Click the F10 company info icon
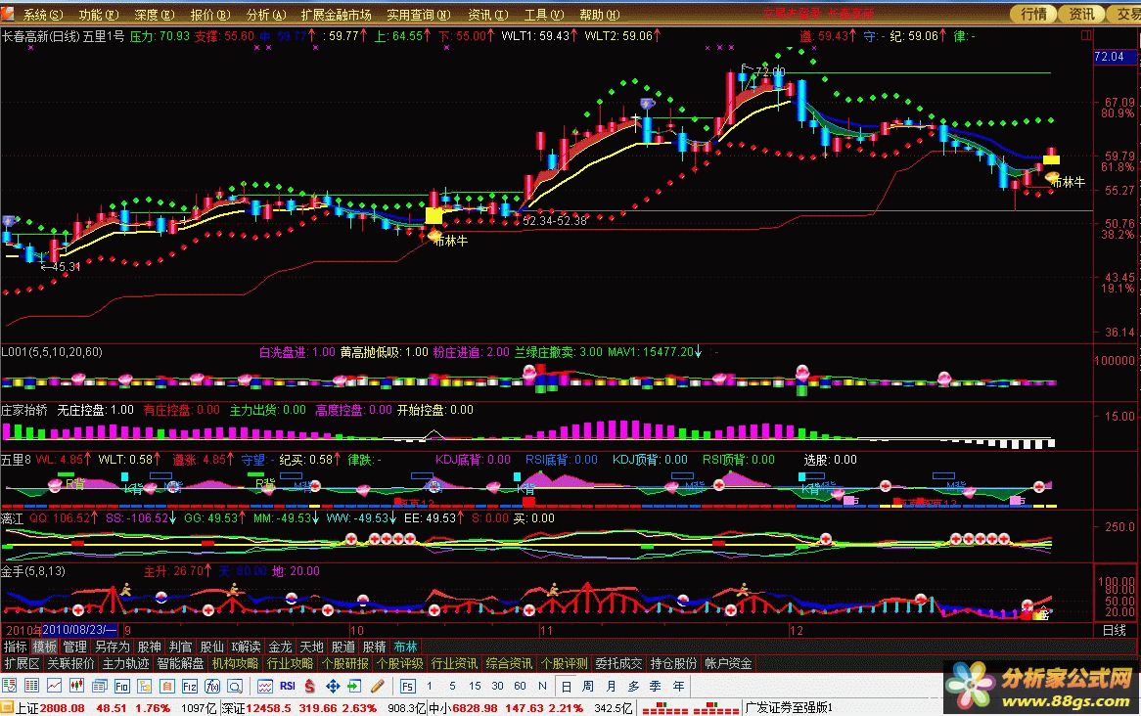This screenshot has height=716, width=1141. (121, 687)
